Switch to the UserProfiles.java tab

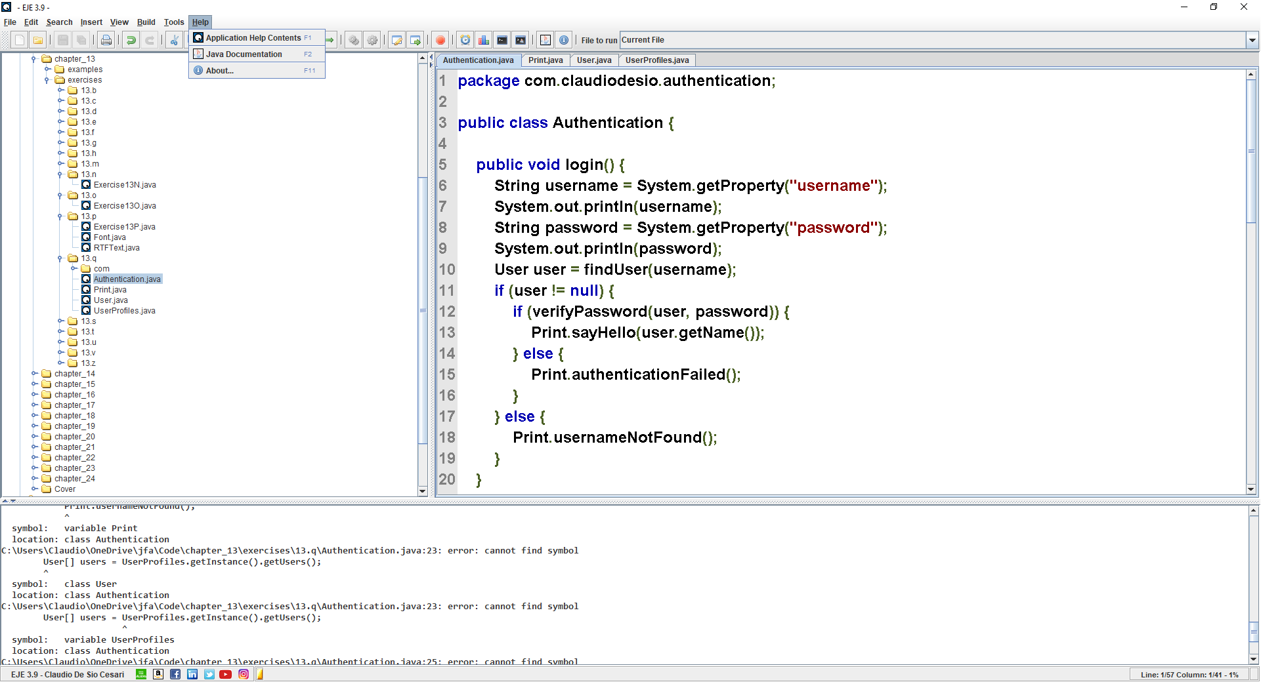click(x=656, y=60)
